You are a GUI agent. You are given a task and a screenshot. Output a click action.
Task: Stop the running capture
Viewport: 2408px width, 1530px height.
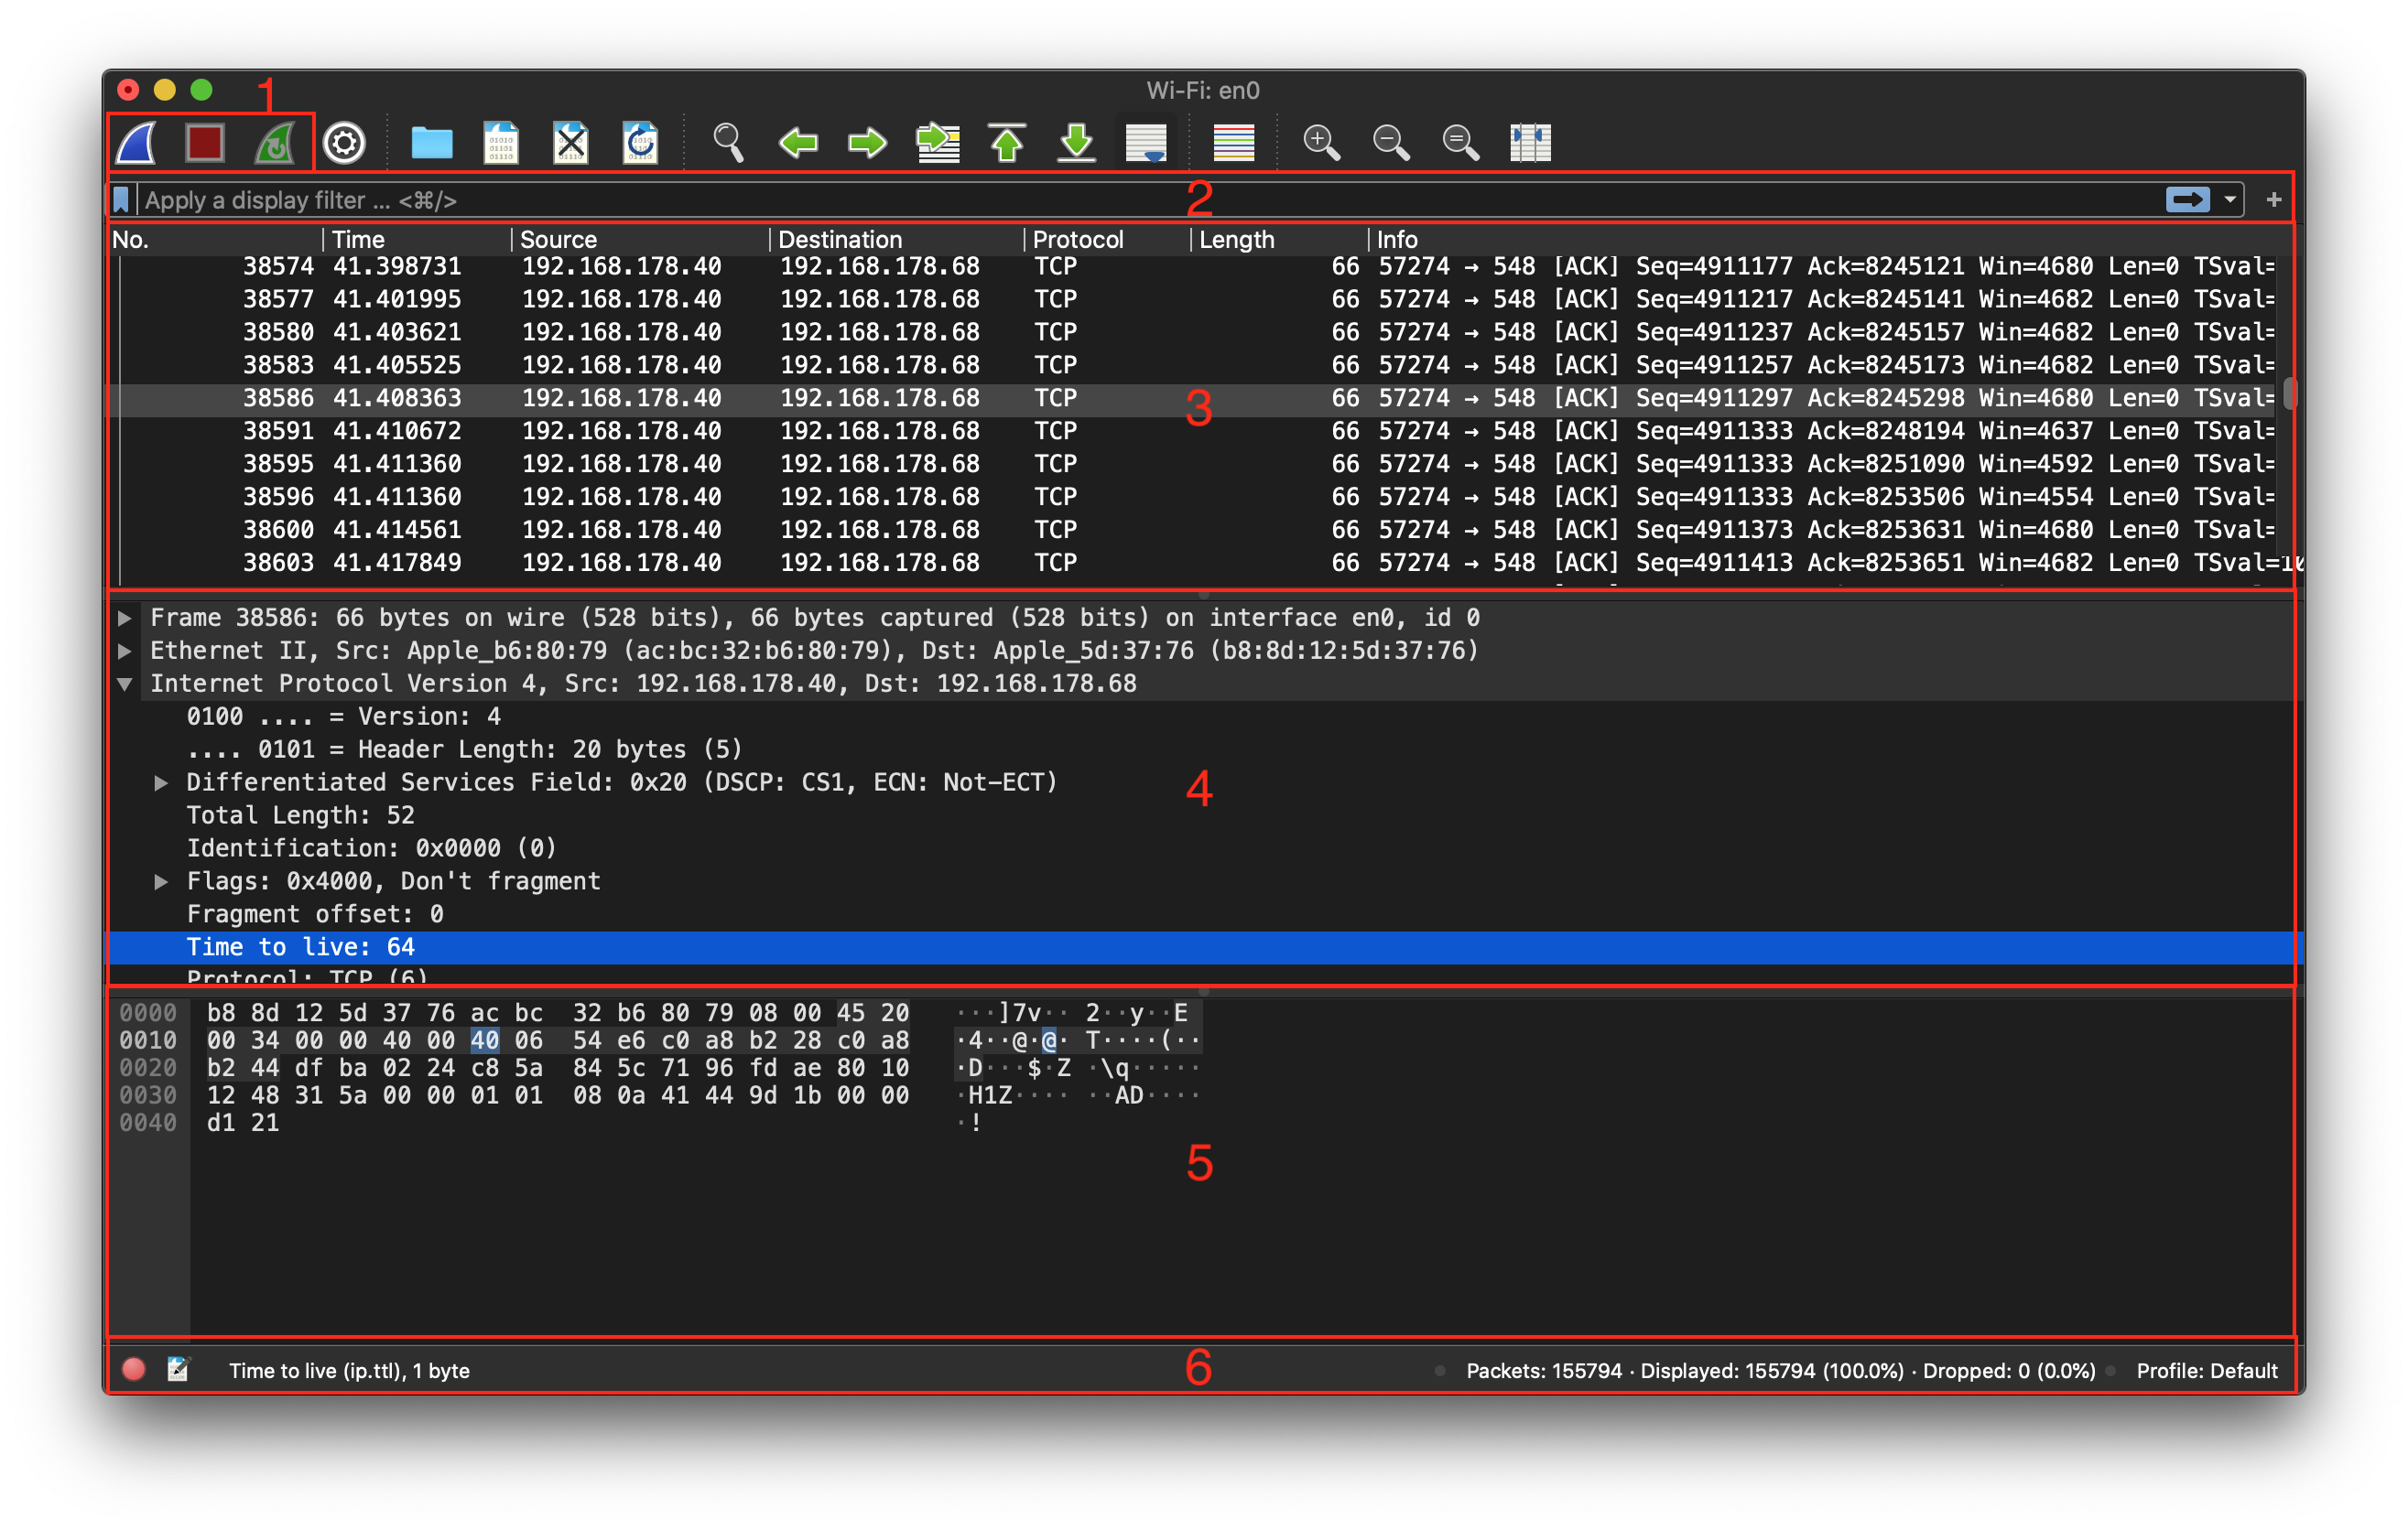pyautogui.click(x=203, y=142)
